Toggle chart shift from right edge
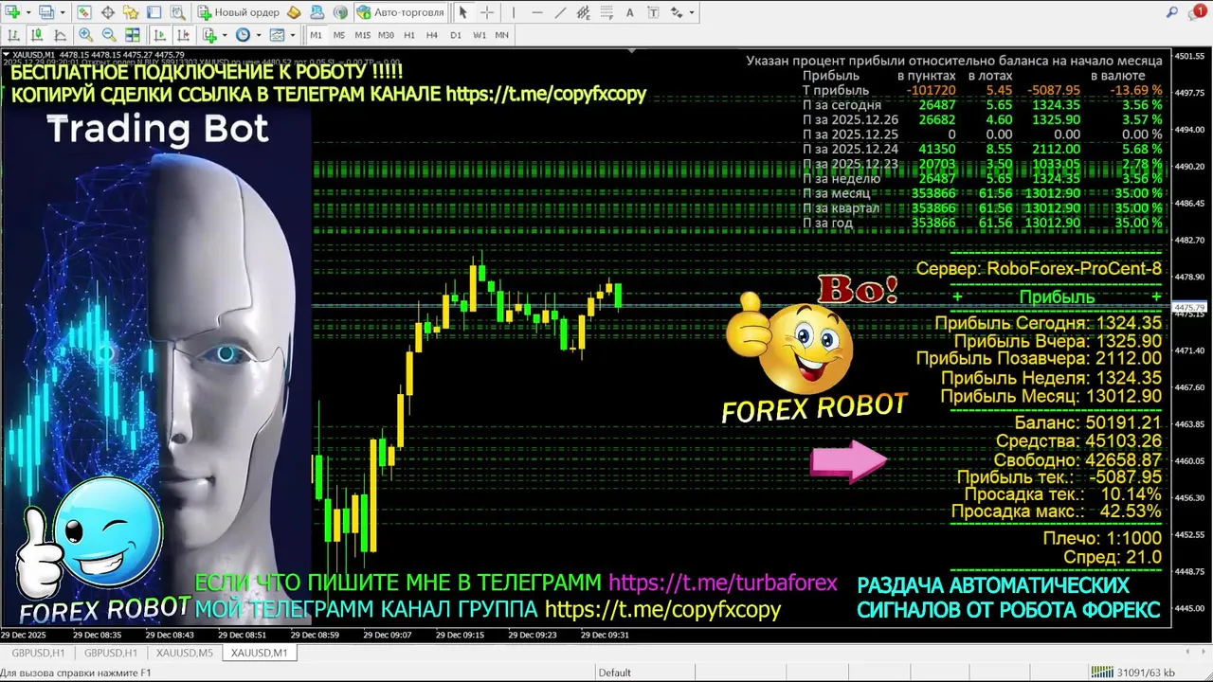The width and height of the screenshot is (1213, 682). click(x=183, y=35)
